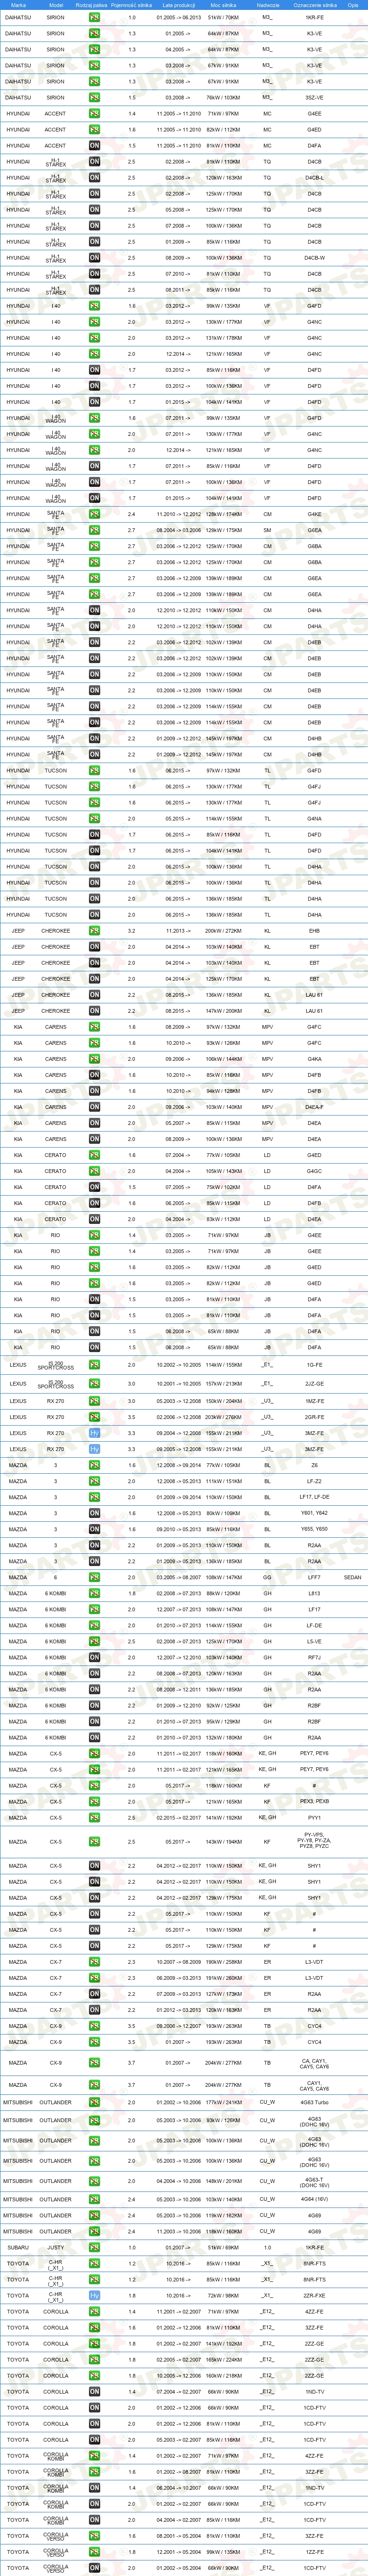This screenshot has width=368, height=2576.
Task: Click the petrol icon in the Lexus RX 2GR-FE row
Action: 95,1417
